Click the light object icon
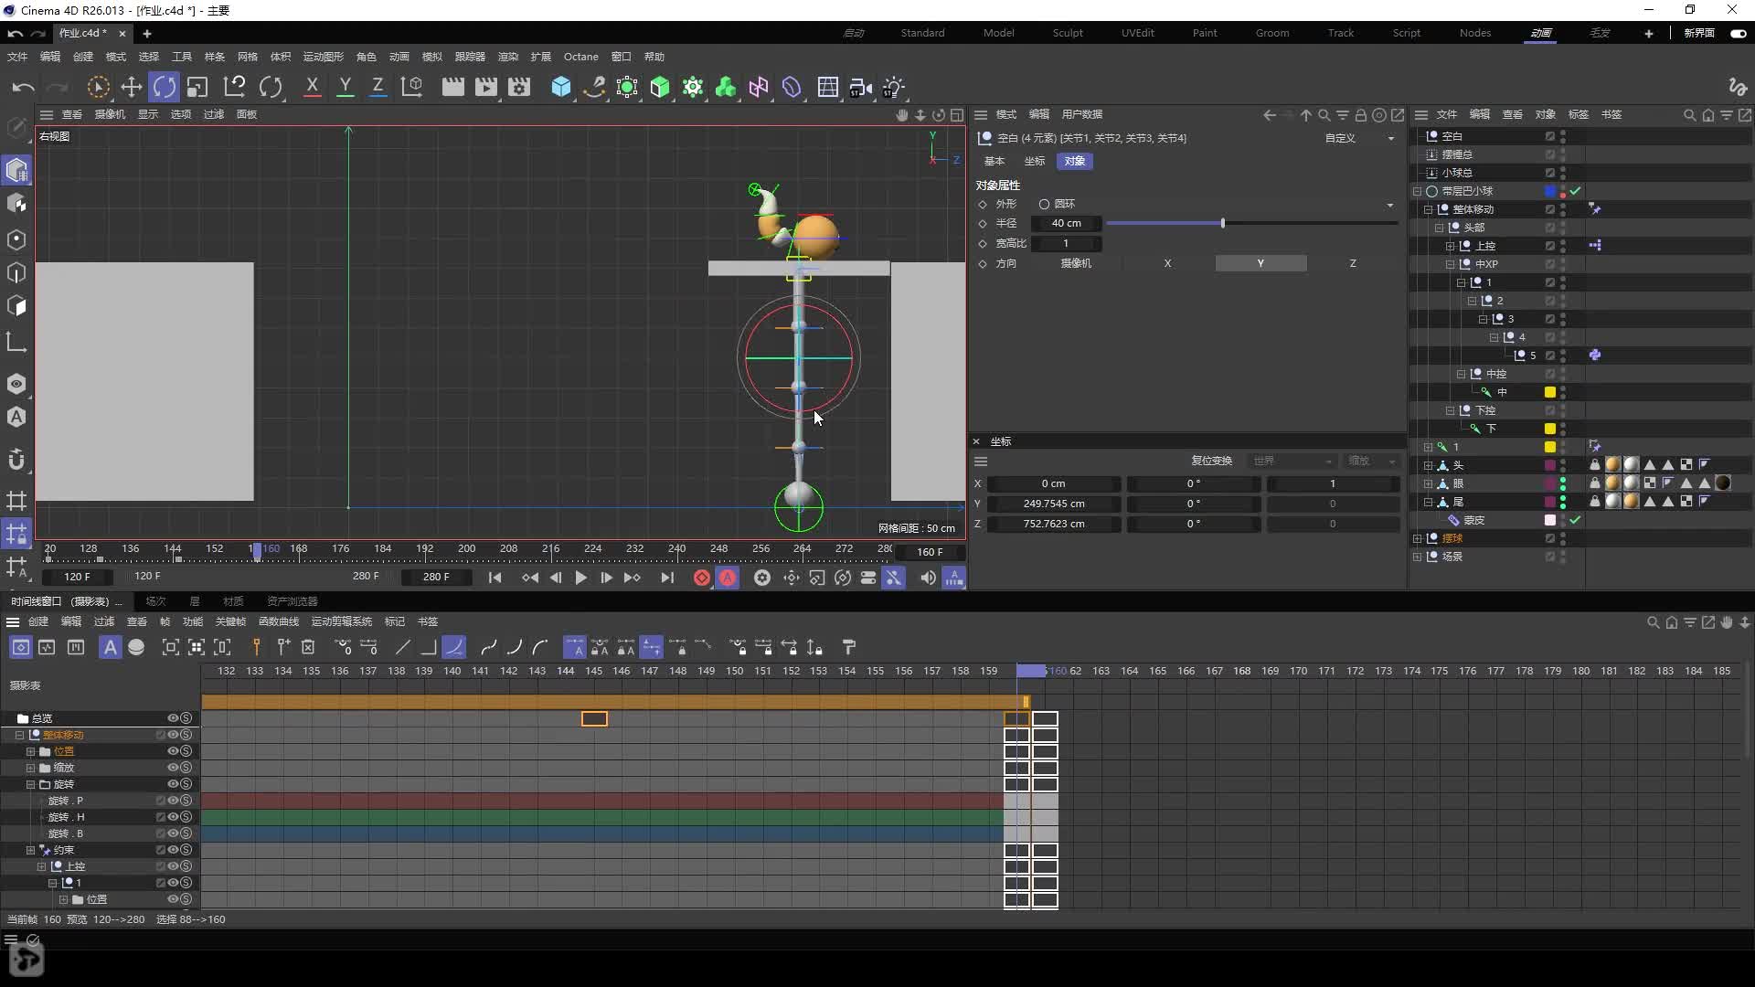This screenshot has height=987, width=1755. point(894,87)
